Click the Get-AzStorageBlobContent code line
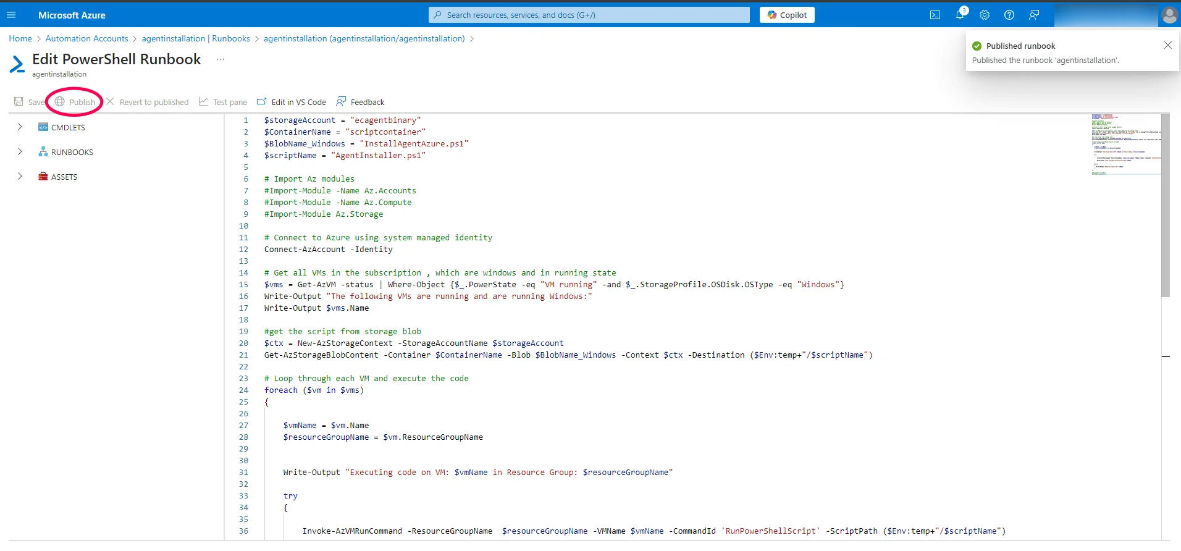The width and height of the screenshot is (1181, 551). (568, 355)
